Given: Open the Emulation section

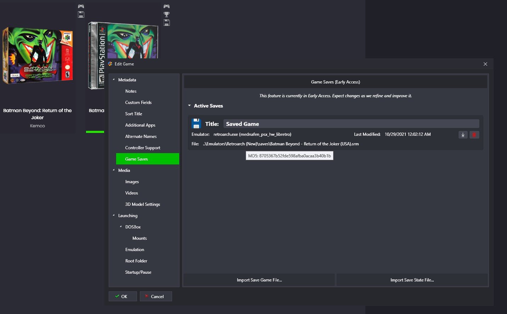Looking at the screenshot, I should click(x=135, y=250).
